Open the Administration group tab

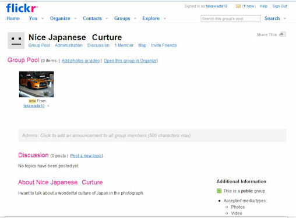click(69, 45)
